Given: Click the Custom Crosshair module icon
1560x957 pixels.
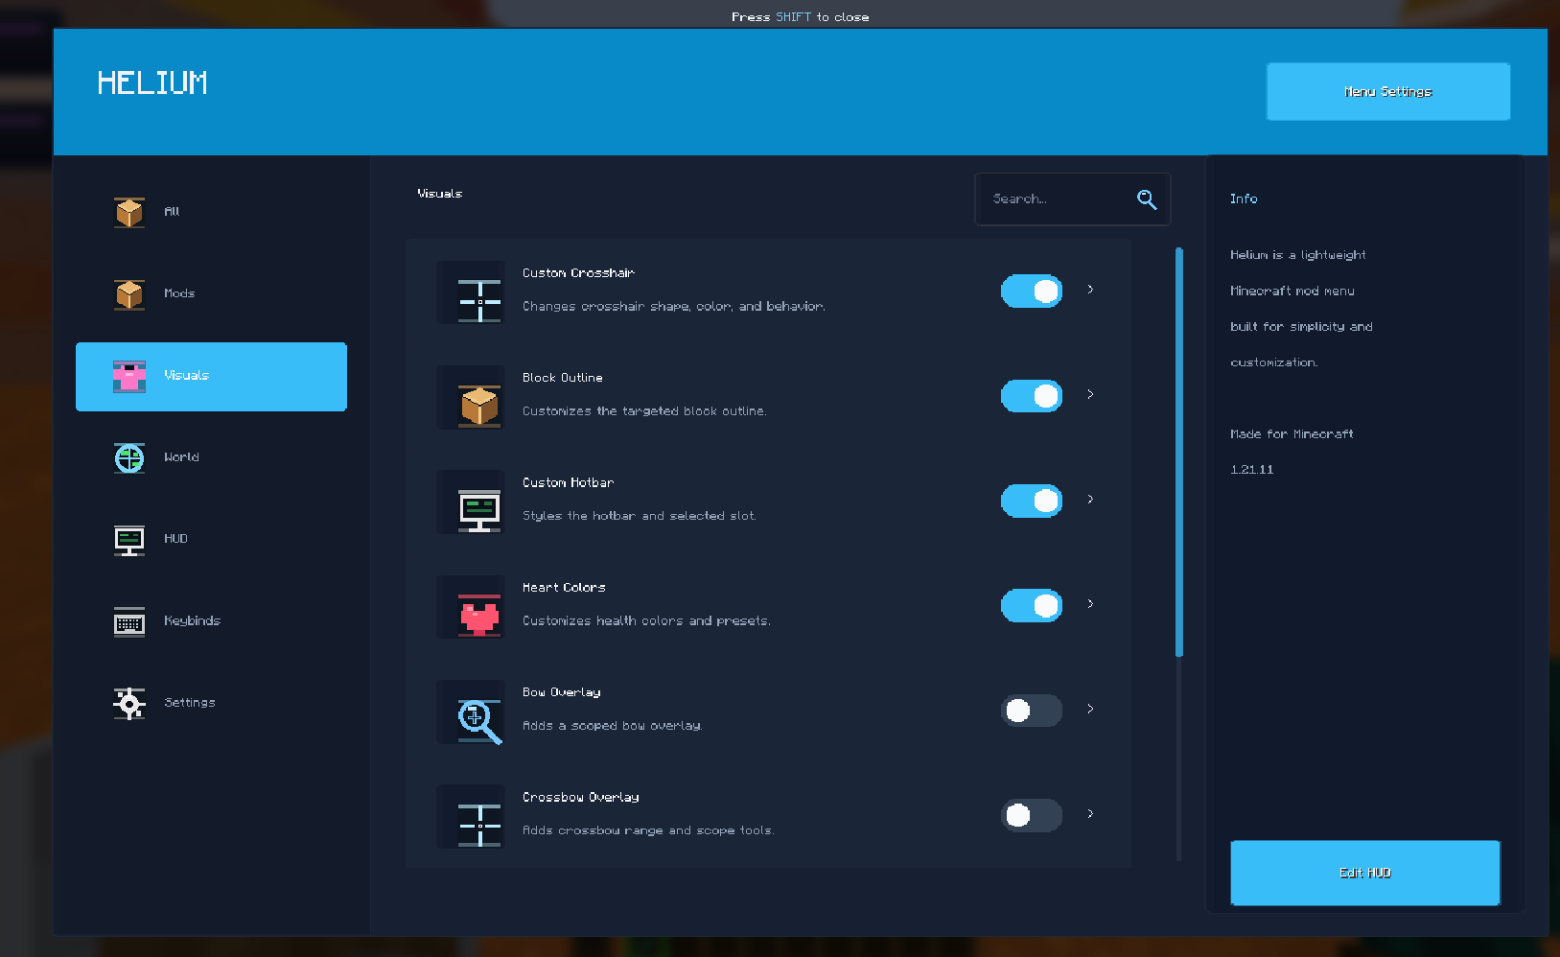Looking at the screenshot, I should [x=479, y=301].
